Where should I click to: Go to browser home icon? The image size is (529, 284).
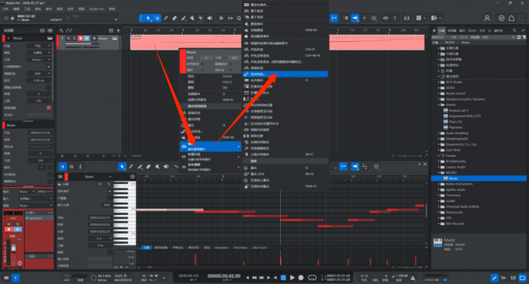pos(435,30)
